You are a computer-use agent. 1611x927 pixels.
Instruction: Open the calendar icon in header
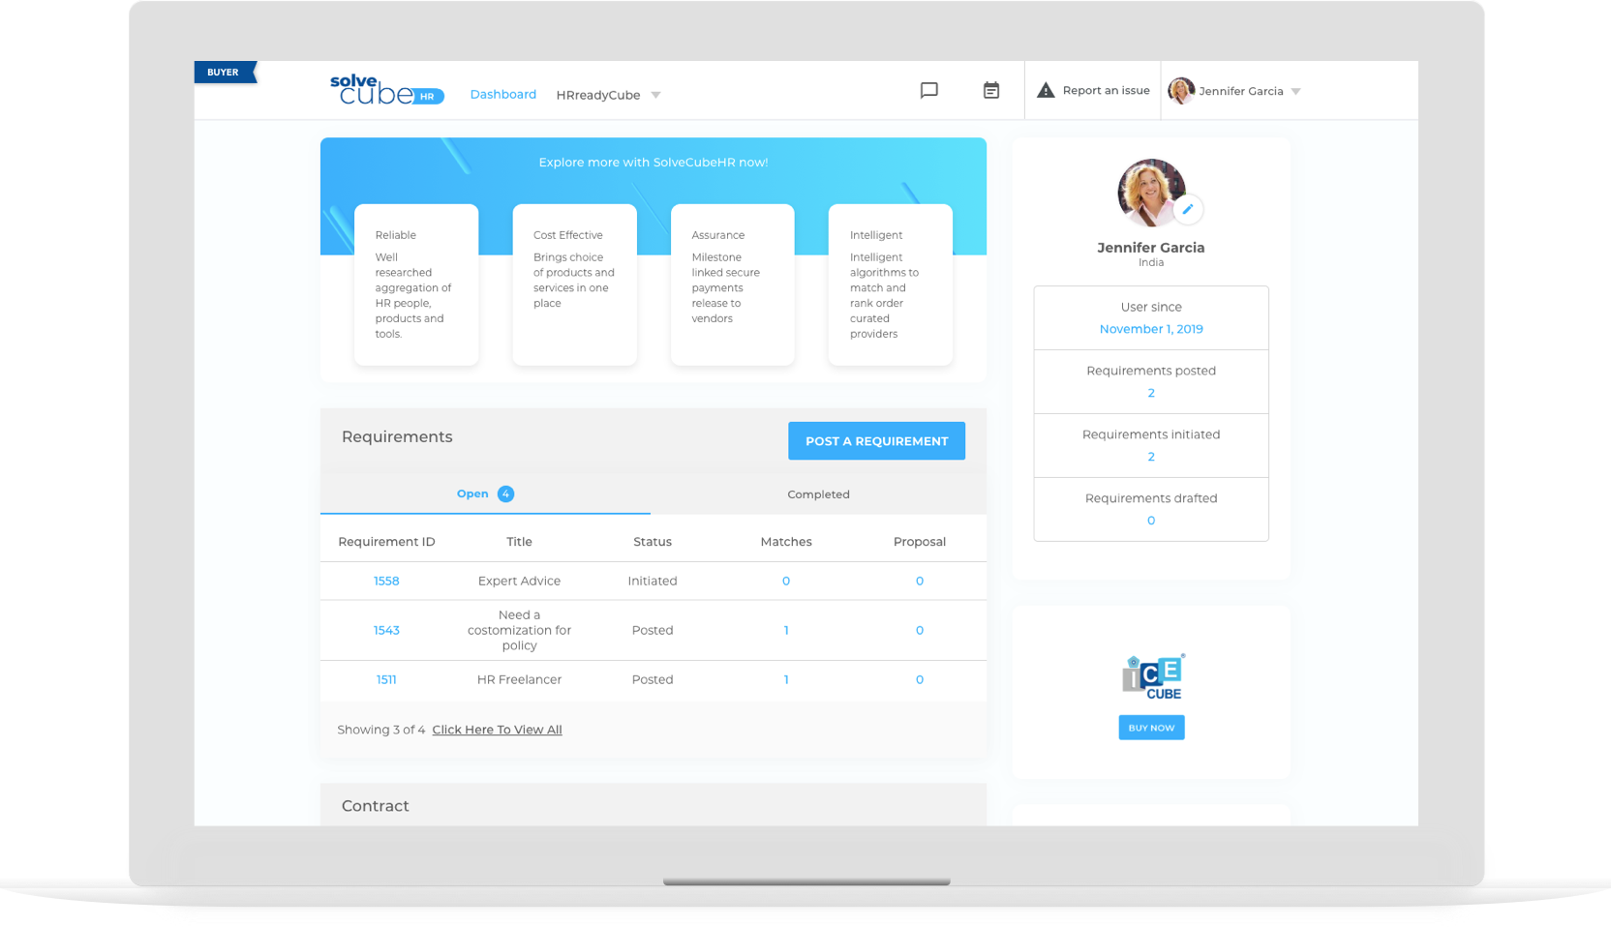(990, 90)
